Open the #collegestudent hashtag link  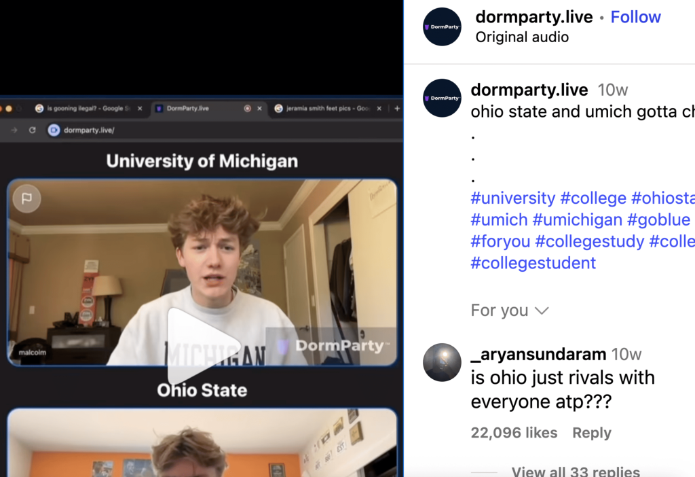click(x=533, y=263)
